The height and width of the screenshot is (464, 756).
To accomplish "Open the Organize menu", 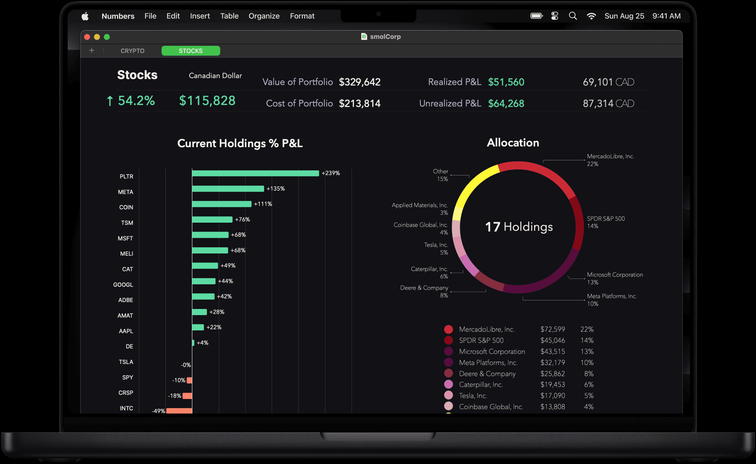I will pos(264,16).
